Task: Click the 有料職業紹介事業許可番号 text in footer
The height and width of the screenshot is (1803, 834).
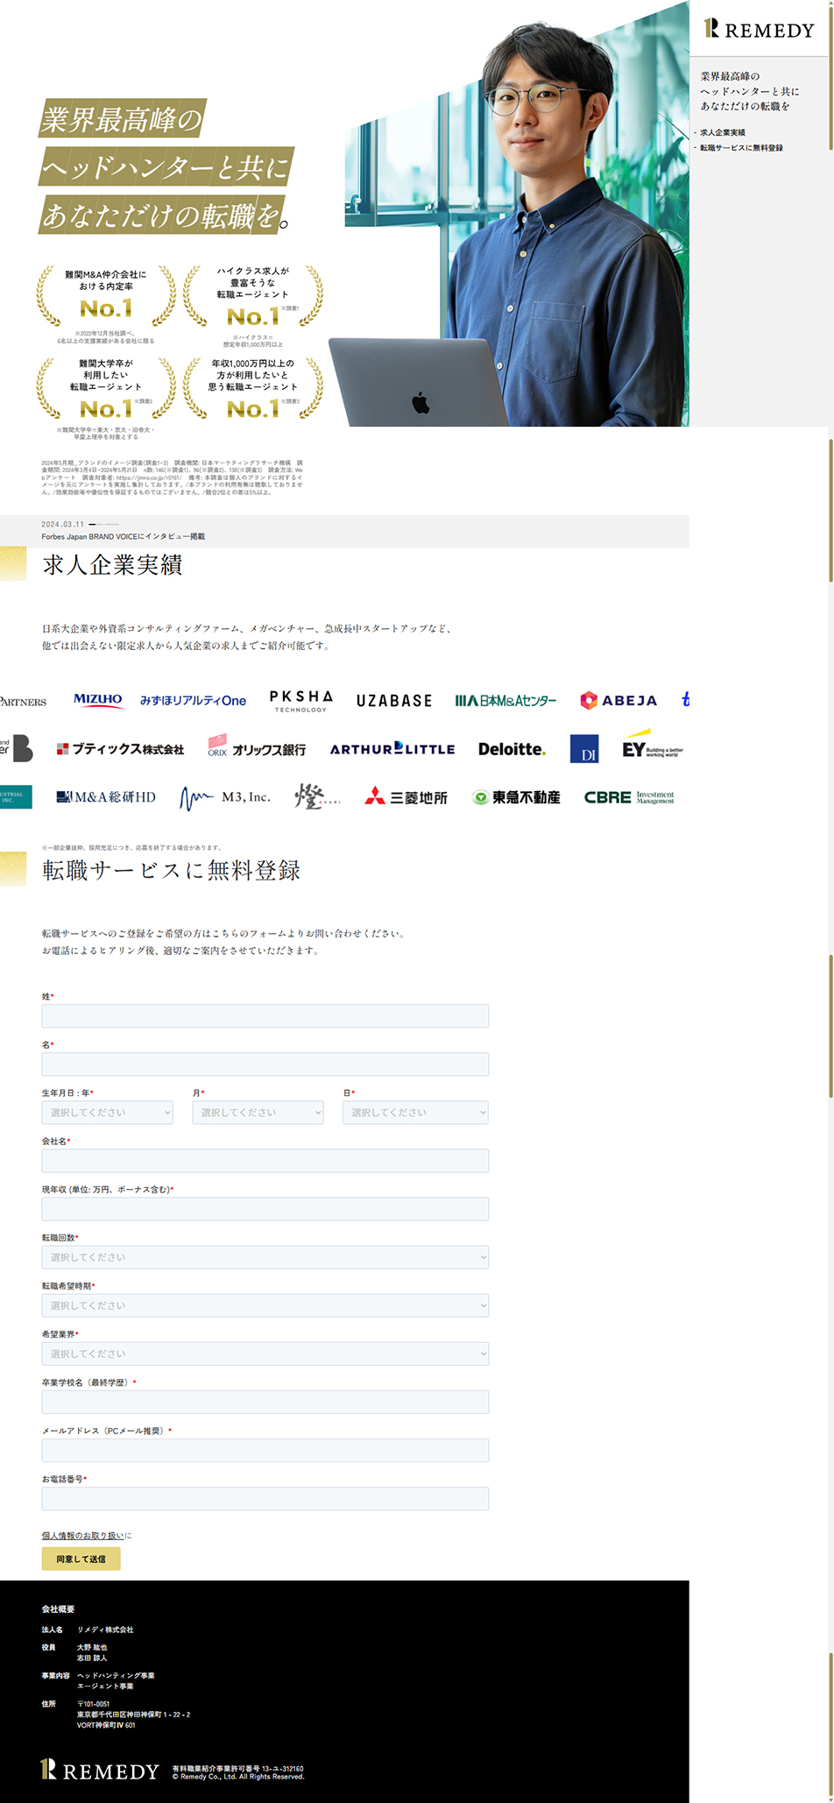Action: (237, 1769)
